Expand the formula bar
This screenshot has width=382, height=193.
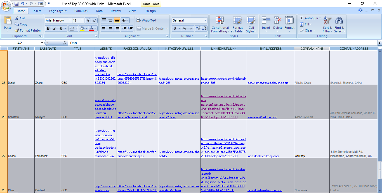click(379, 43)
